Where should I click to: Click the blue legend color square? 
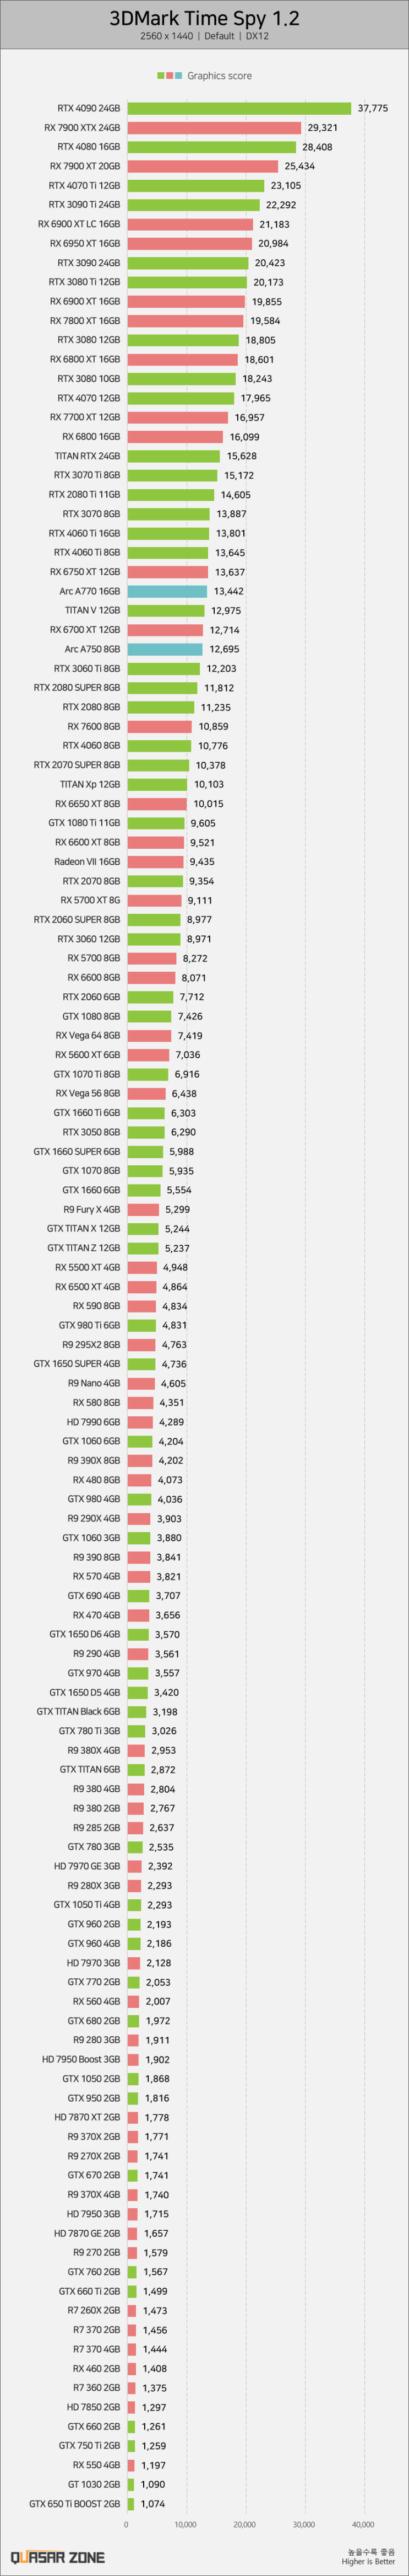[x=178, y=76]
